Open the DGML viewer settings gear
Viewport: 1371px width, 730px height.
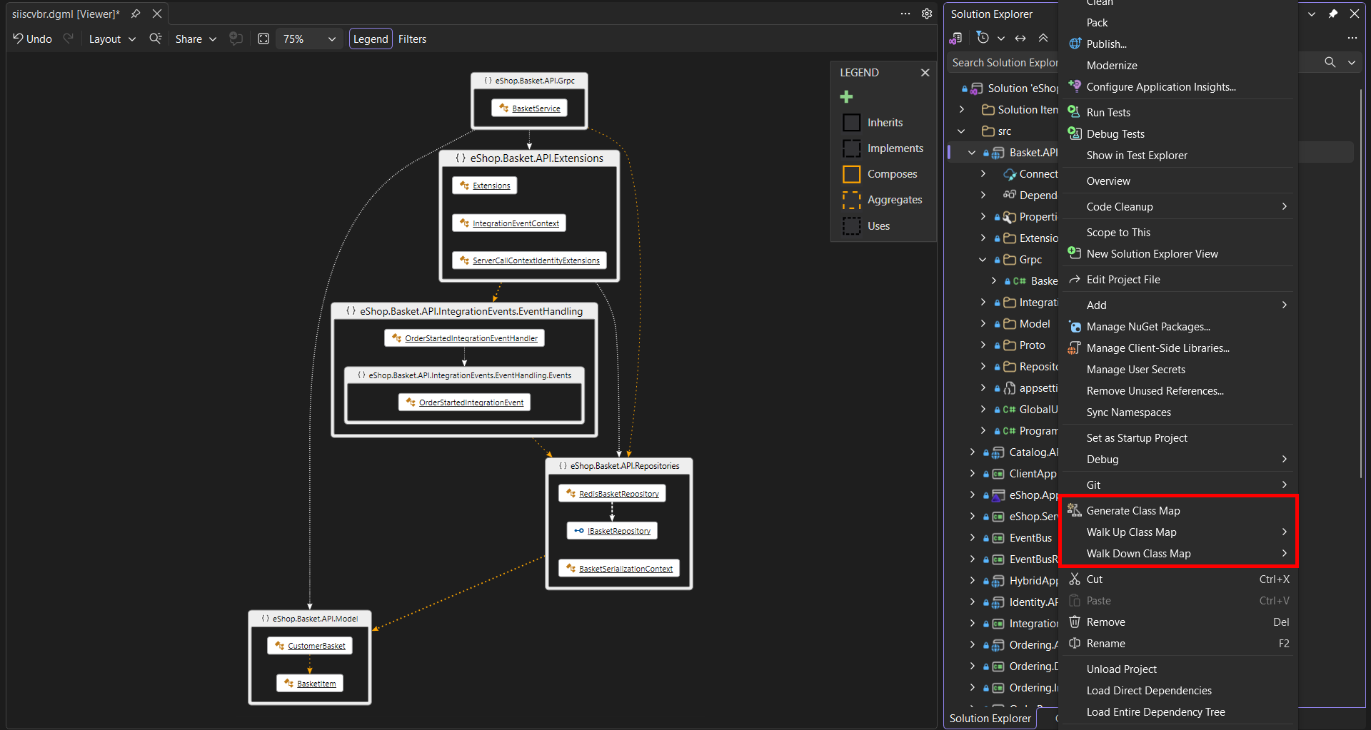(927, 14)
